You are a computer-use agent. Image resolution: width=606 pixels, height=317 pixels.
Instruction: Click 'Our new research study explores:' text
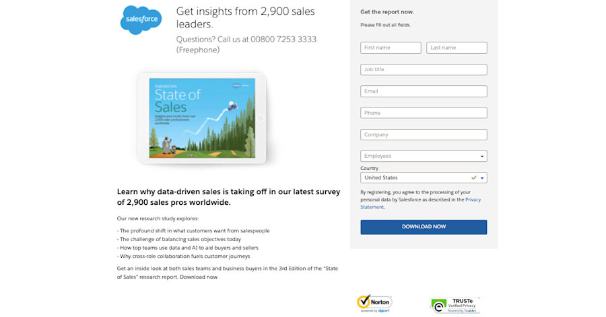(x=158, y=219)
